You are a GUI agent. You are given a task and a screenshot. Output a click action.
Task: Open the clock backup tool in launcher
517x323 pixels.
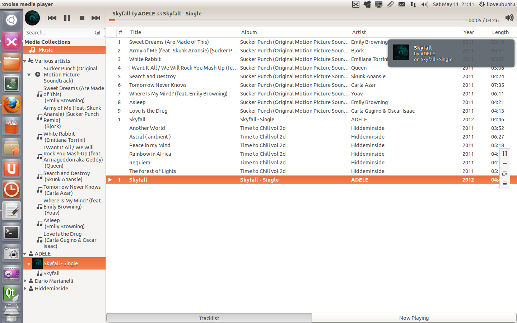pyautogui.click(x=11, y=189)
